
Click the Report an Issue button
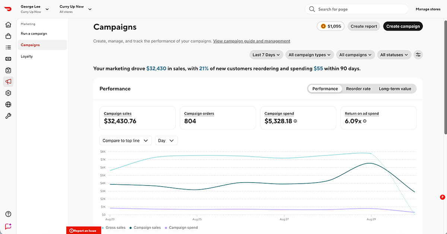83,231
